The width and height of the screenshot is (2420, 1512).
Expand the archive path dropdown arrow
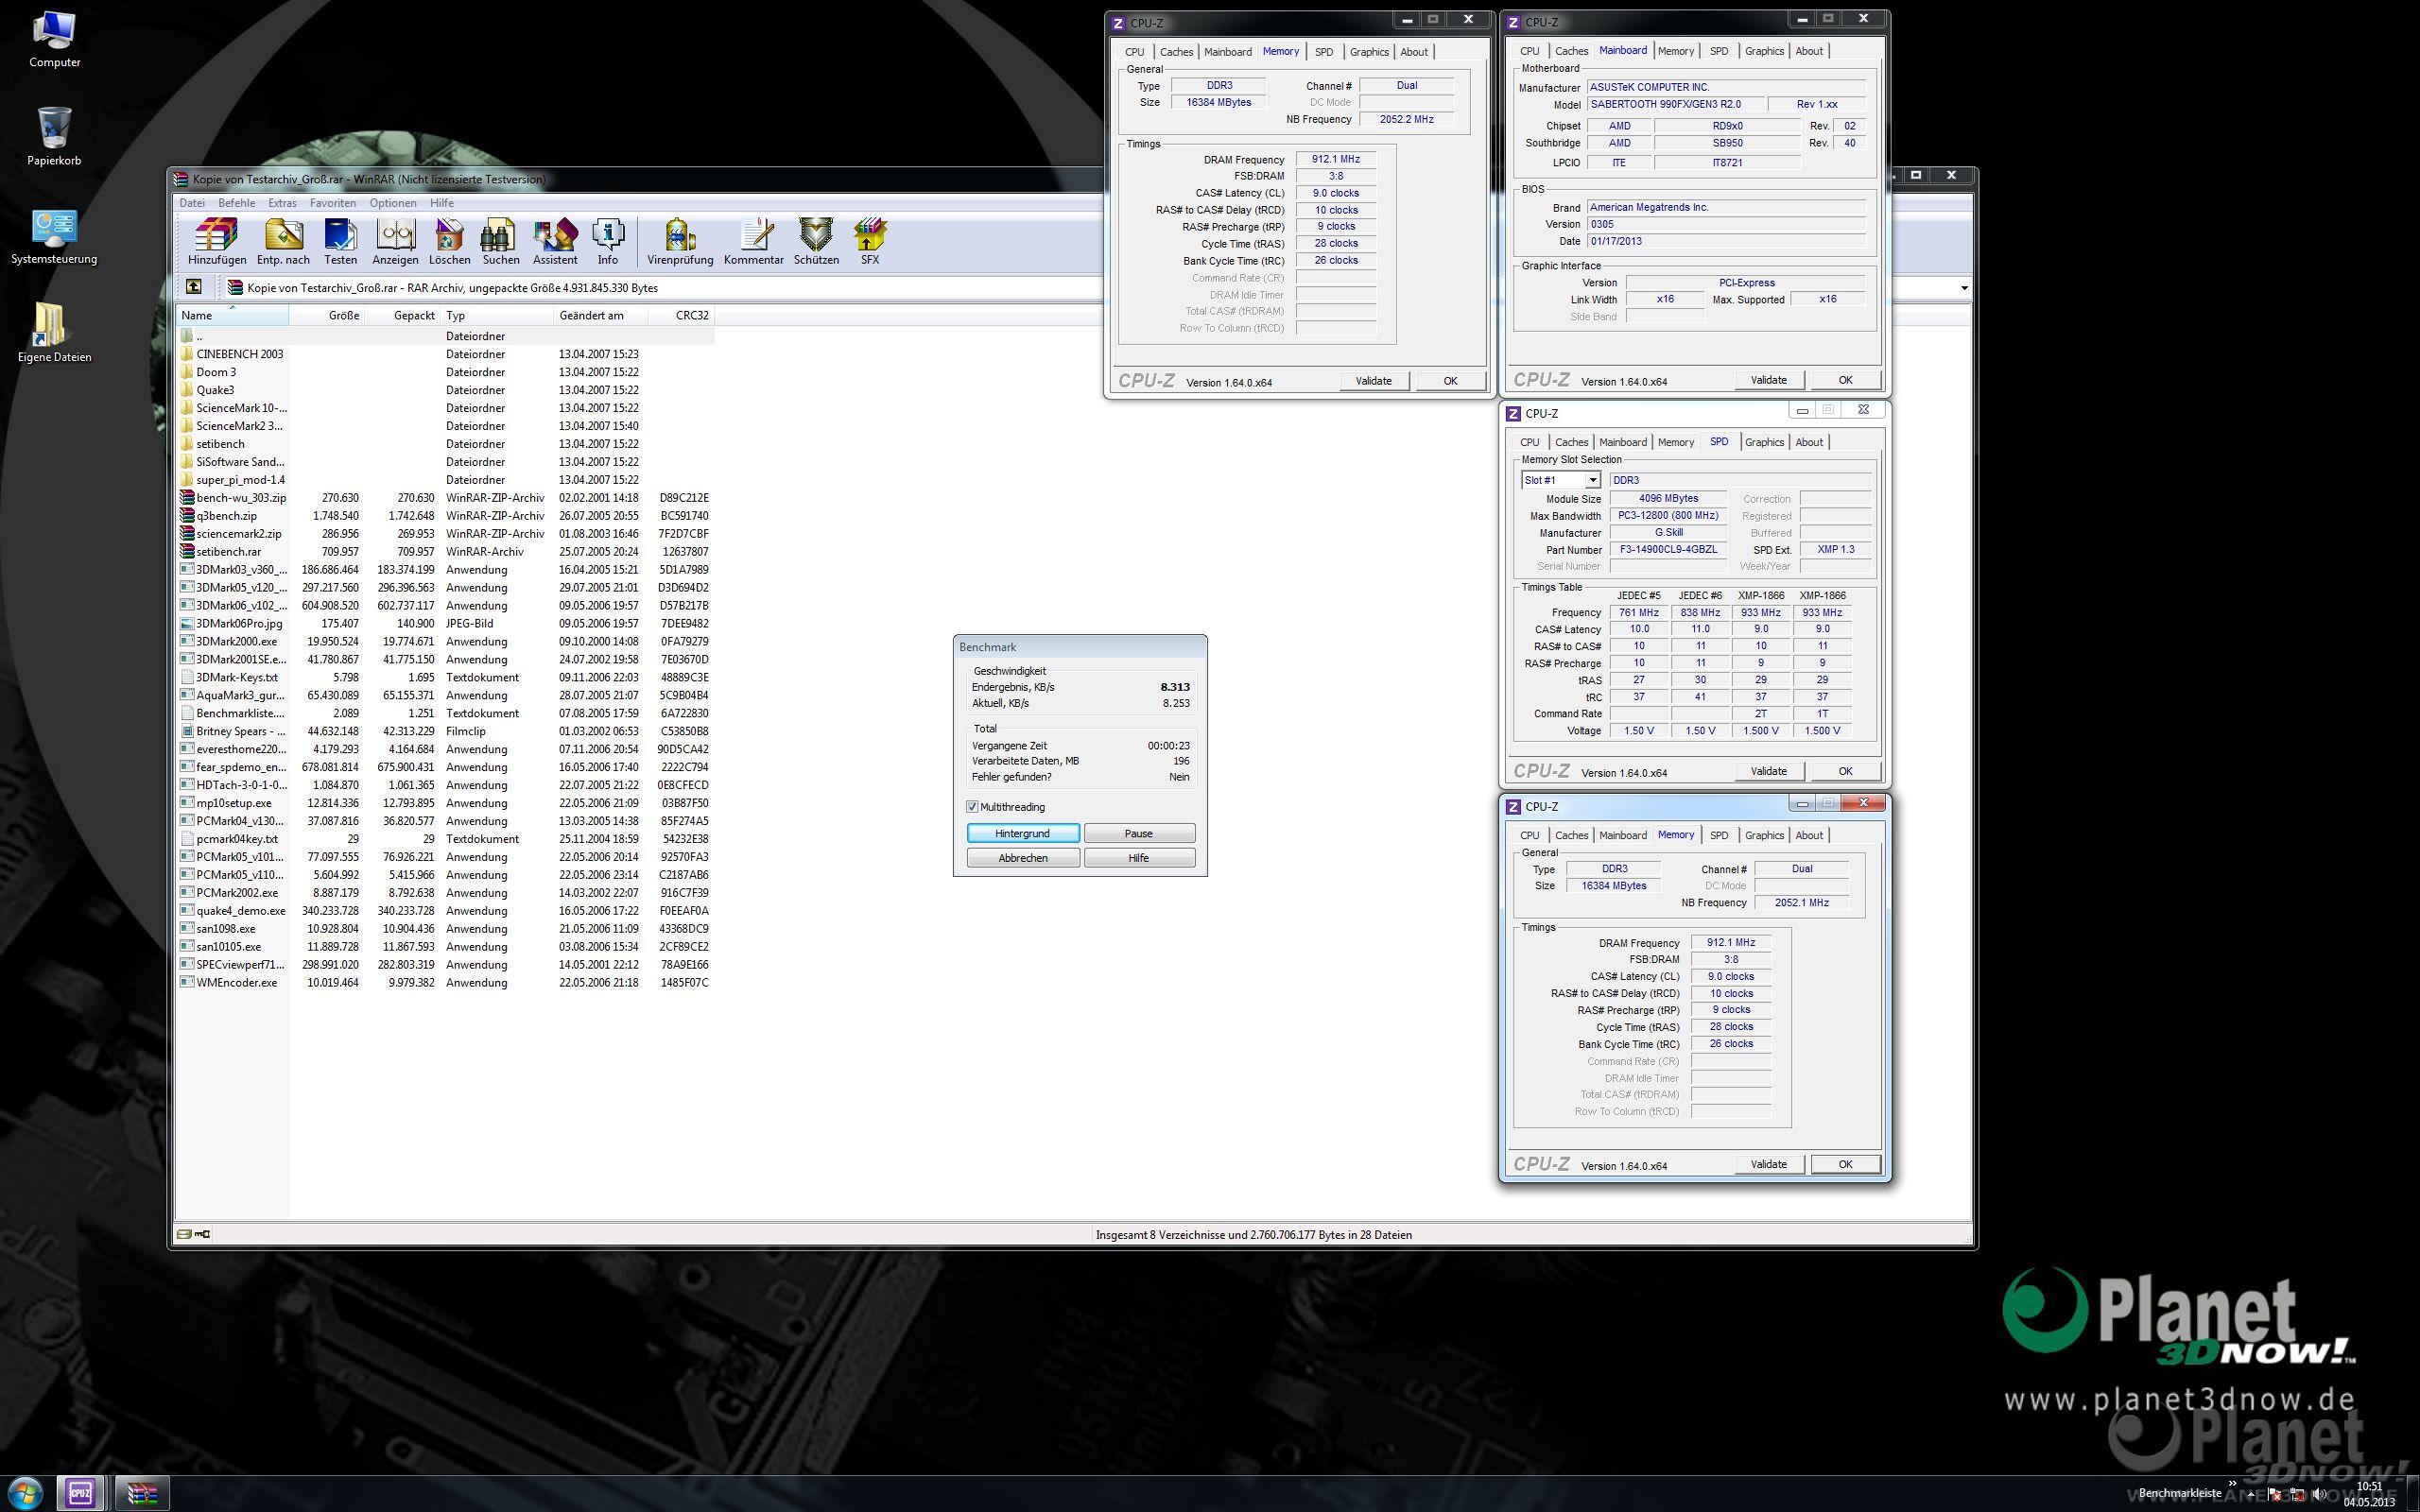[1964, 288]
